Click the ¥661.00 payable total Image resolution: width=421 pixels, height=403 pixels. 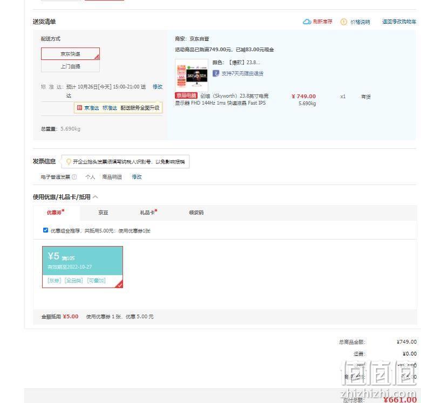(x=400, y=400)
